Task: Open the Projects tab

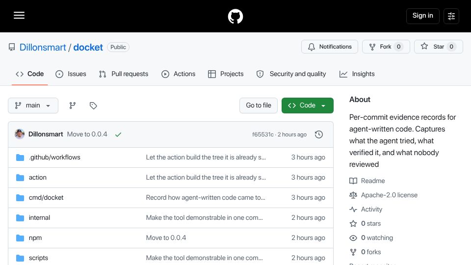Action: coord(226,74)
